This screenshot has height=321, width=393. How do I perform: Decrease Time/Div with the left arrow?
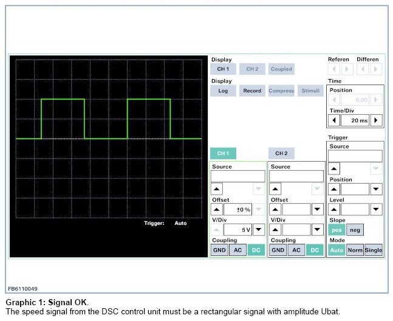click(334, 120)
